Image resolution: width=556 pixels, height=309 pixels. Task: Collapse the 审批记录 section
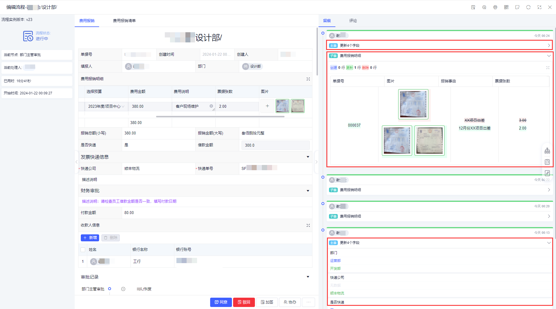pos(308,277)
